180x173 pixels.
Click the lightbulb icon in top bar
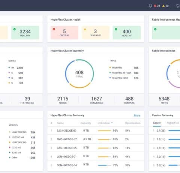pyautogui.click(x=178, y=6)
